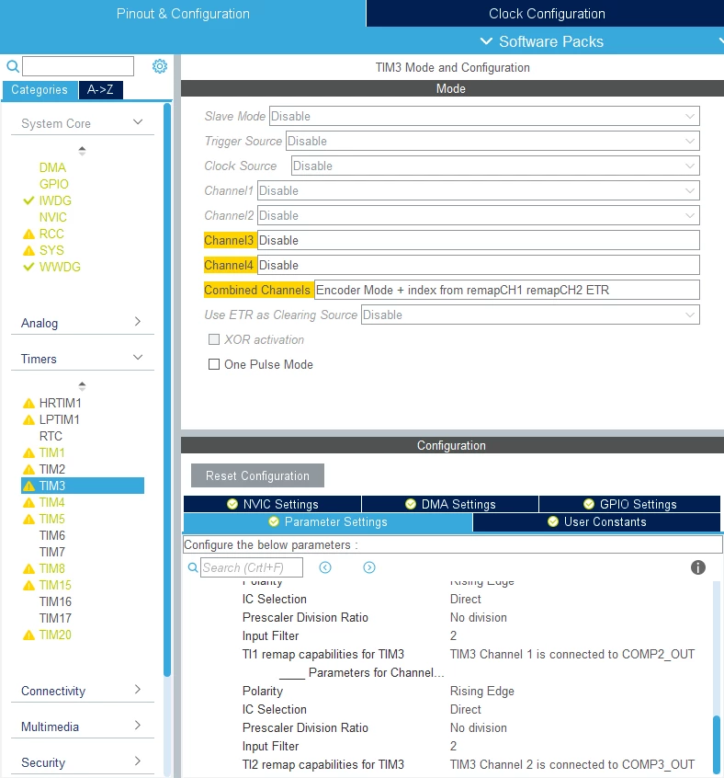Click the magnifier icon in categories search
The image size is (724, 778).
[13, 66]
